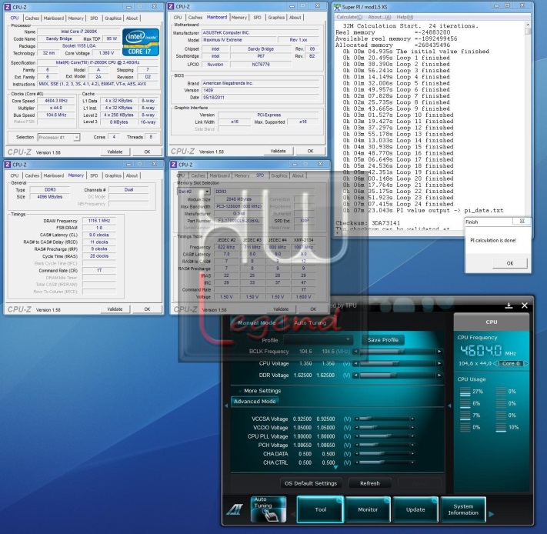Switch to next core with Core 0 right arrow

tap(526, 363)
